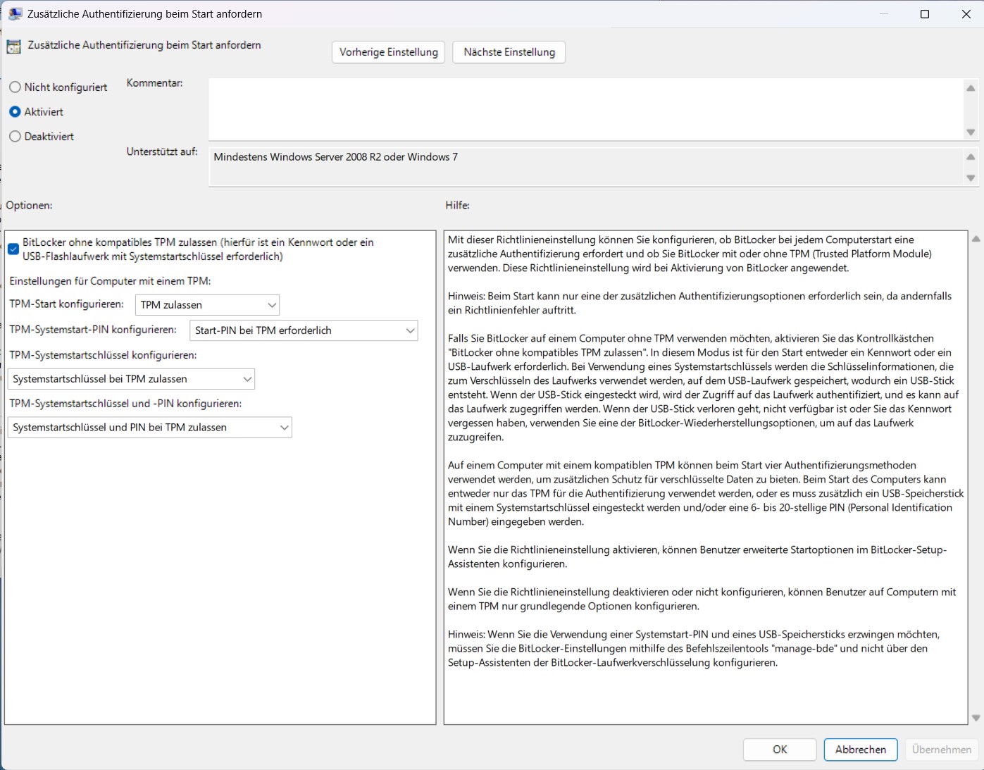Click the policy setting icon beside the heading

[13, 46]
